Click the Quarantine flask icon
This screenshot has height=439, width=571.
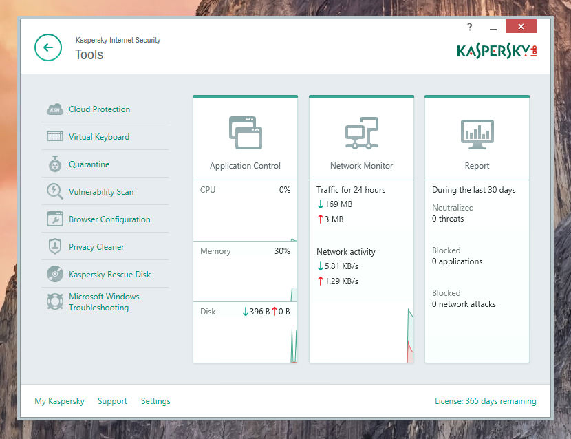click(55, 164)
